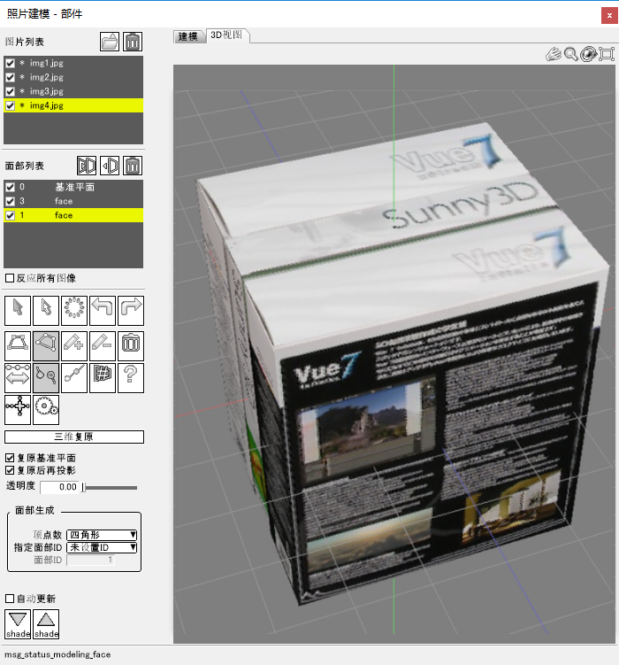Viewport: 619px width, 665px height.
Task: Click 透明度 value field showing 0.00
Action: click(x=59, y=487)
